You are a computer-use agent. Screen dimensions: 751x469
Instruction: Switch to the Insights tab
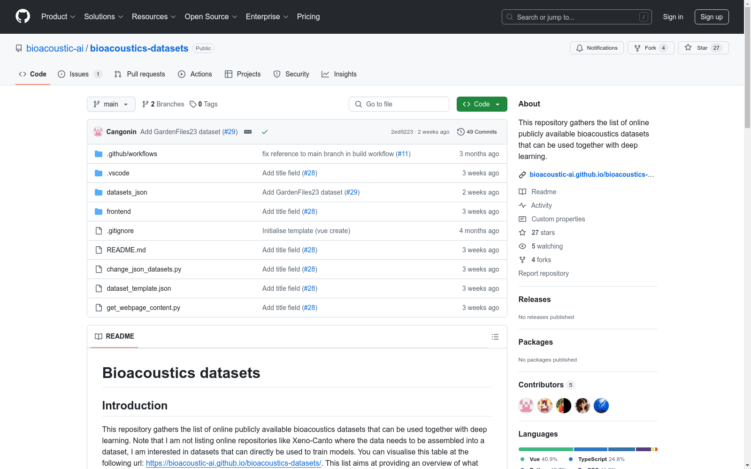click(x=339, y=74)
